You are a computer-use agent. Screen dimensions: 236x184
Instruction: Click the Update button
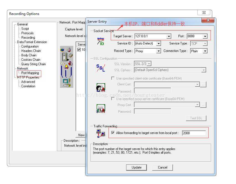tap(136, 167)
